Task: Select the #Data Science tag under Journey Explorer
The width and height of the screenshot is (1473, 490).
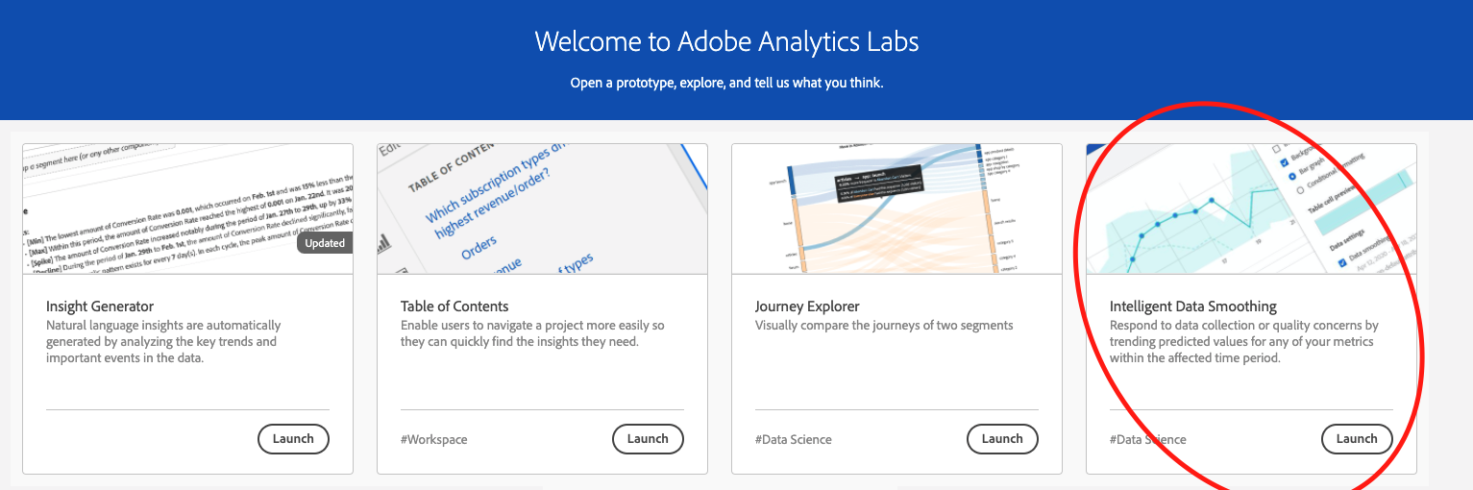Action: coord(794,440)
